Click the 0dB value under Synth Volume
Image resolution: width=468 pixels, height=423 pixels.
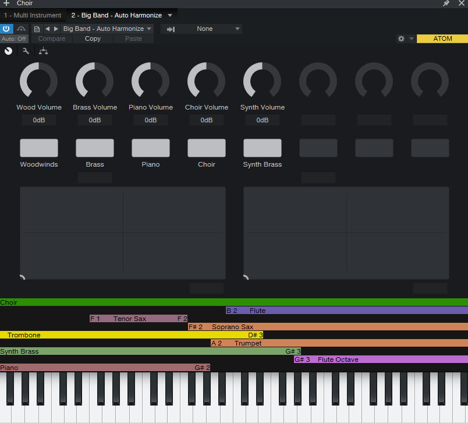pyautogui.click(x=263, y=120)
